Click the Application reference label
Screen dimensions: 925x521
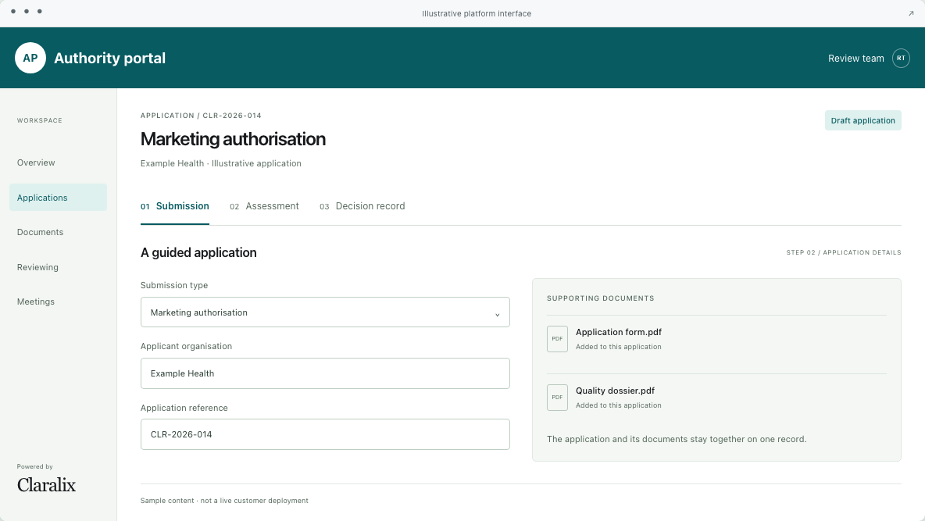184,408
